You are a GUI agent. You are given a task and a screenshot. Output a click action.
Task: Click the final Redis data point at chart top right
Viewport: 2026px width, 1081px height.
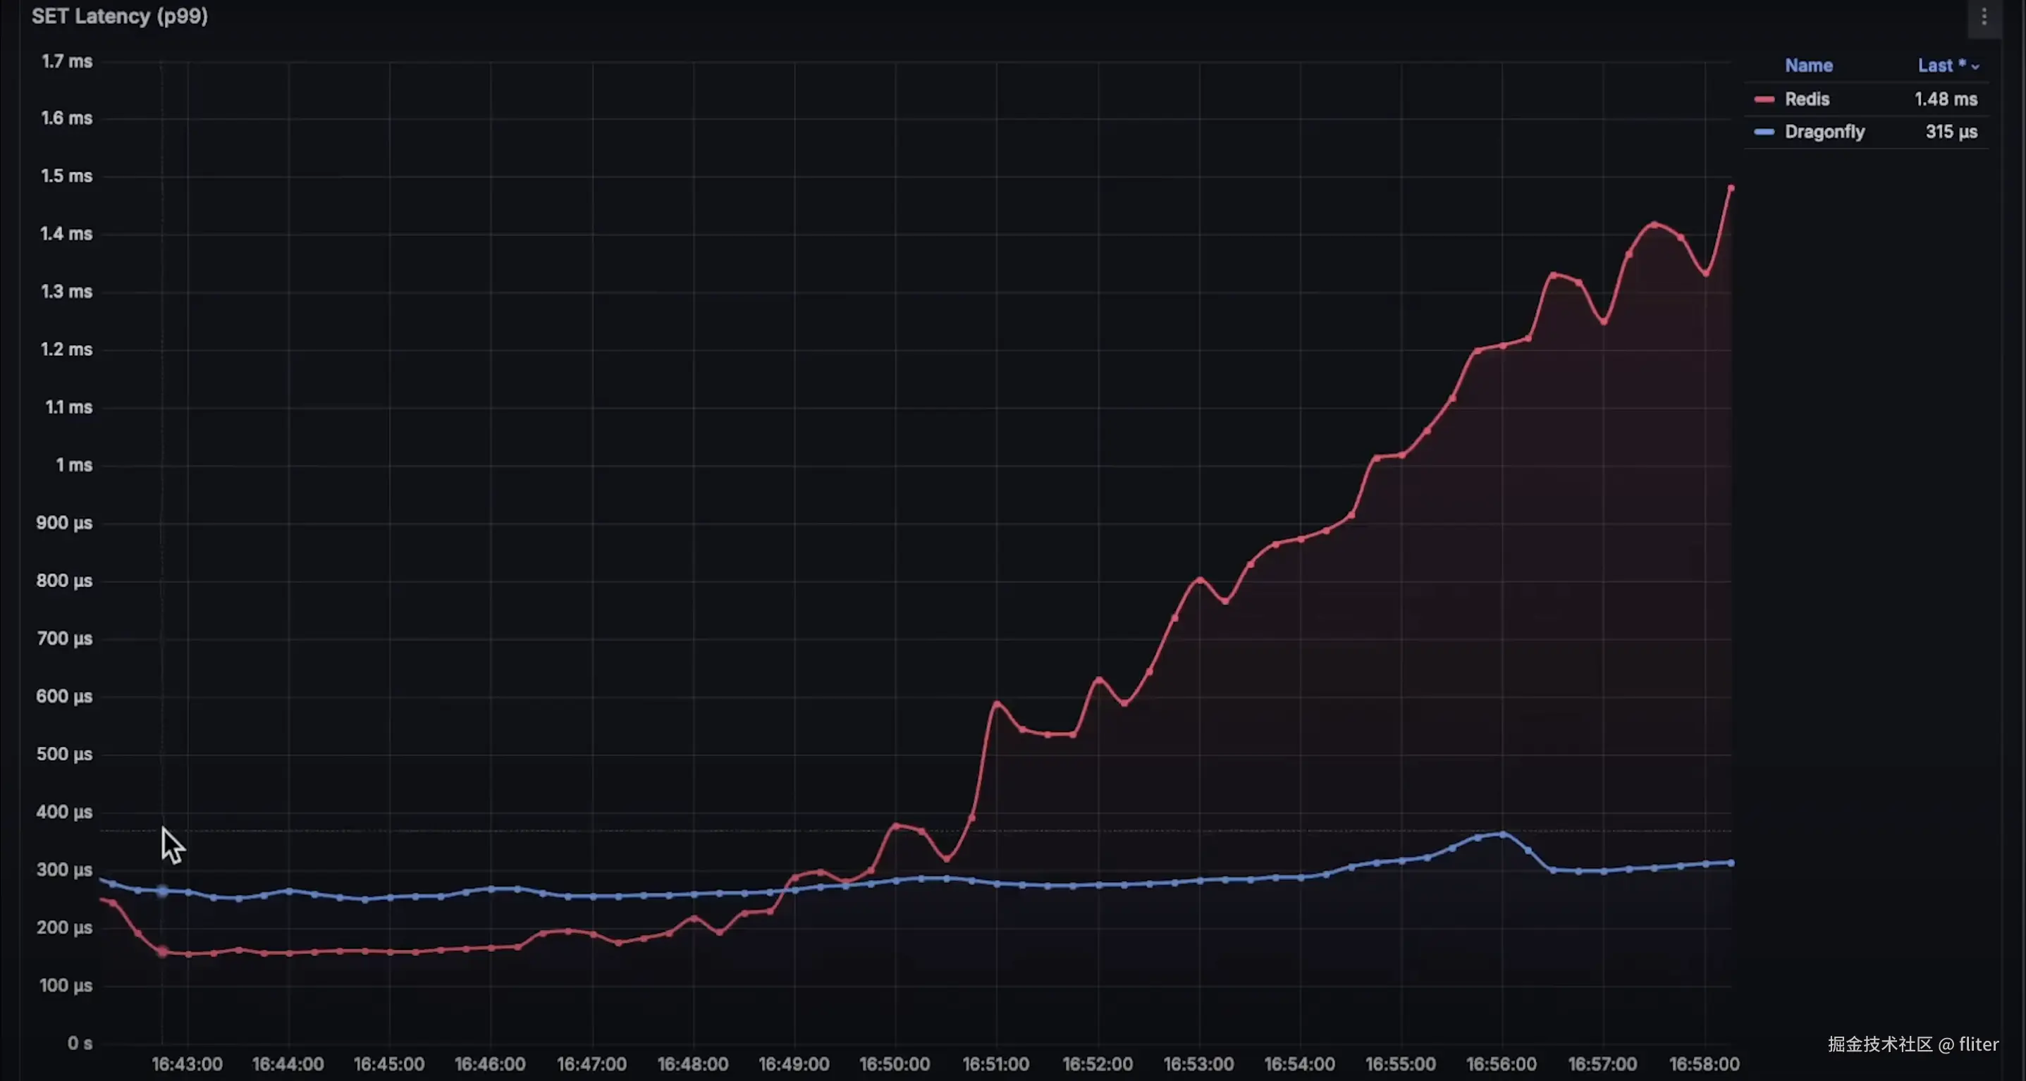(1731, 189)
